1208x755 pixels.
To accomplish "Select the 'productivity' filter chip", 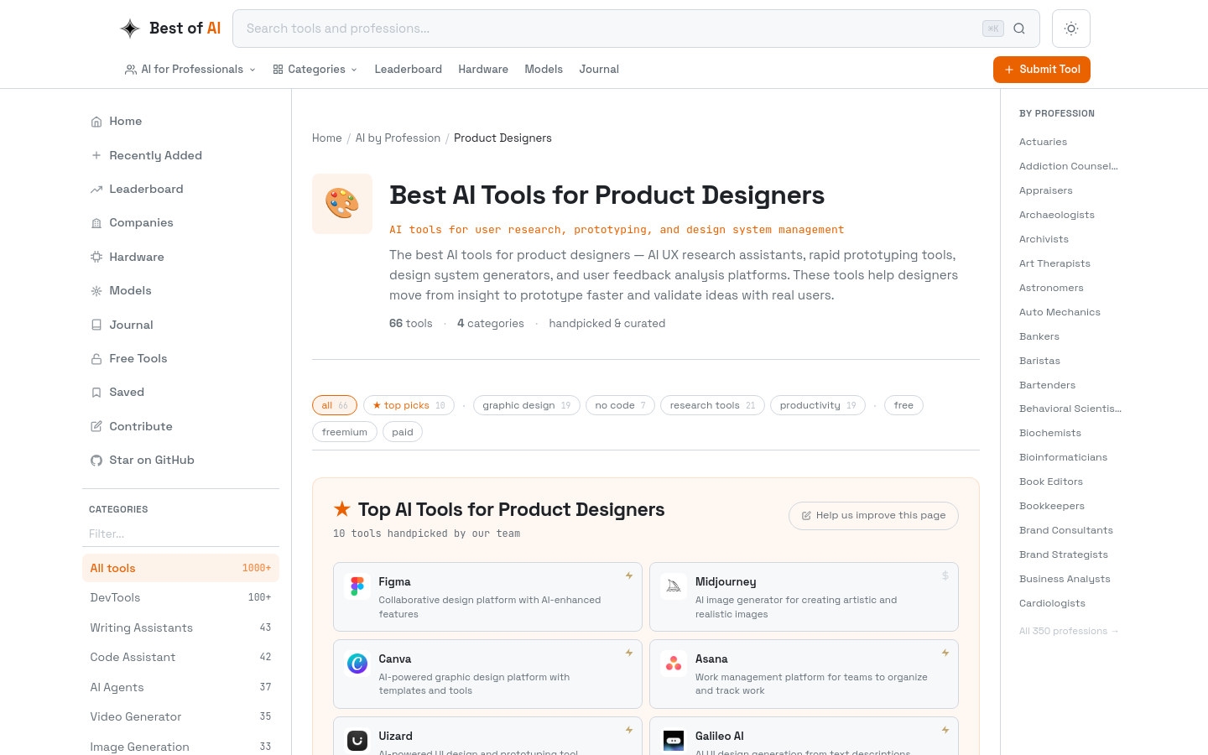I will (818, 405).
